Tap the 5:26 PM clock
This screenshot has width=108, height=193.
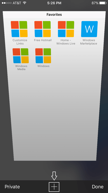click(x=54, y=3)
